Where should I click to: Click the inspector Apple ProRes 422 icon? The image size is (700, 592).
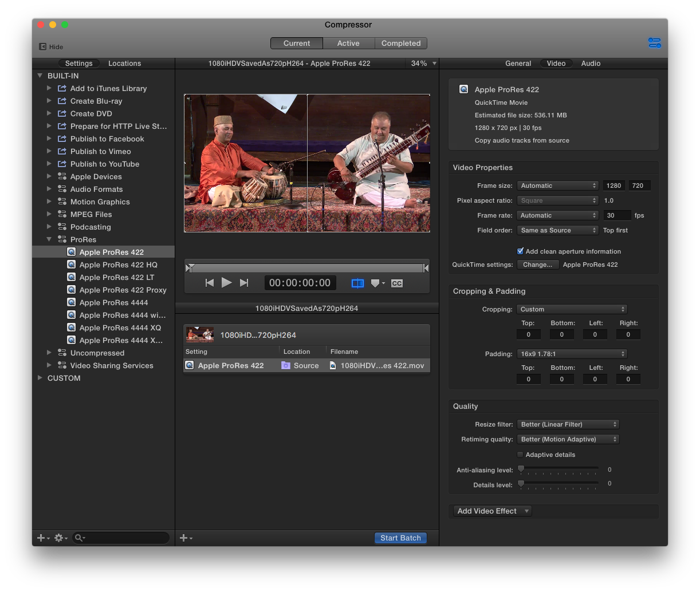pos(464,89)
